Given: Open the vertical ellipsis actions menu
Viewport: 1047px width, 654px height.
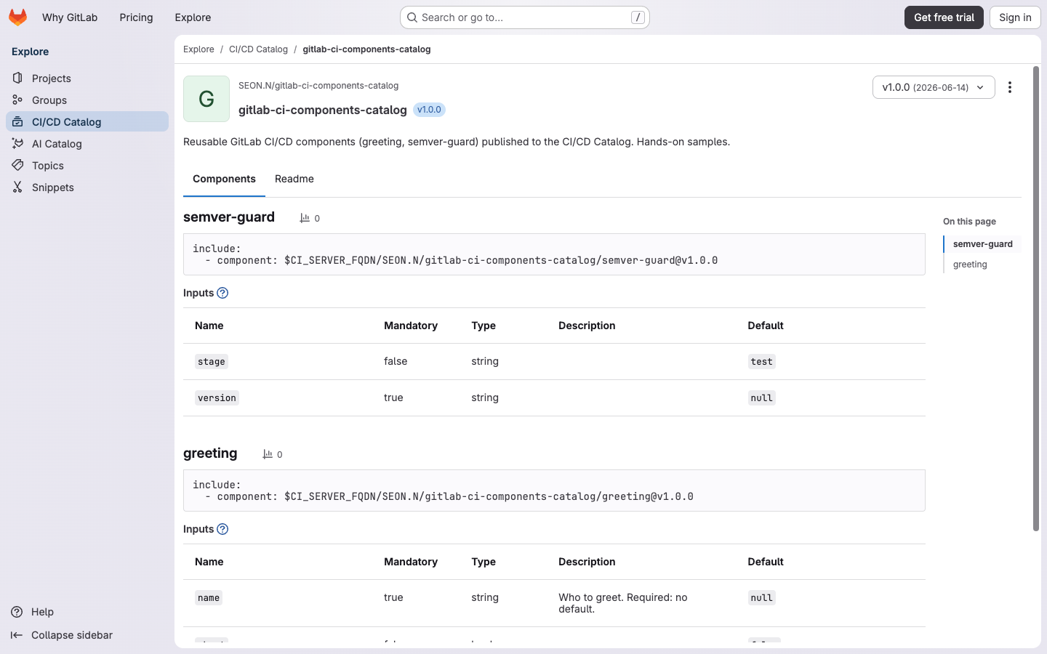Looking at the screenshot, I should (x=1010, y=87).
